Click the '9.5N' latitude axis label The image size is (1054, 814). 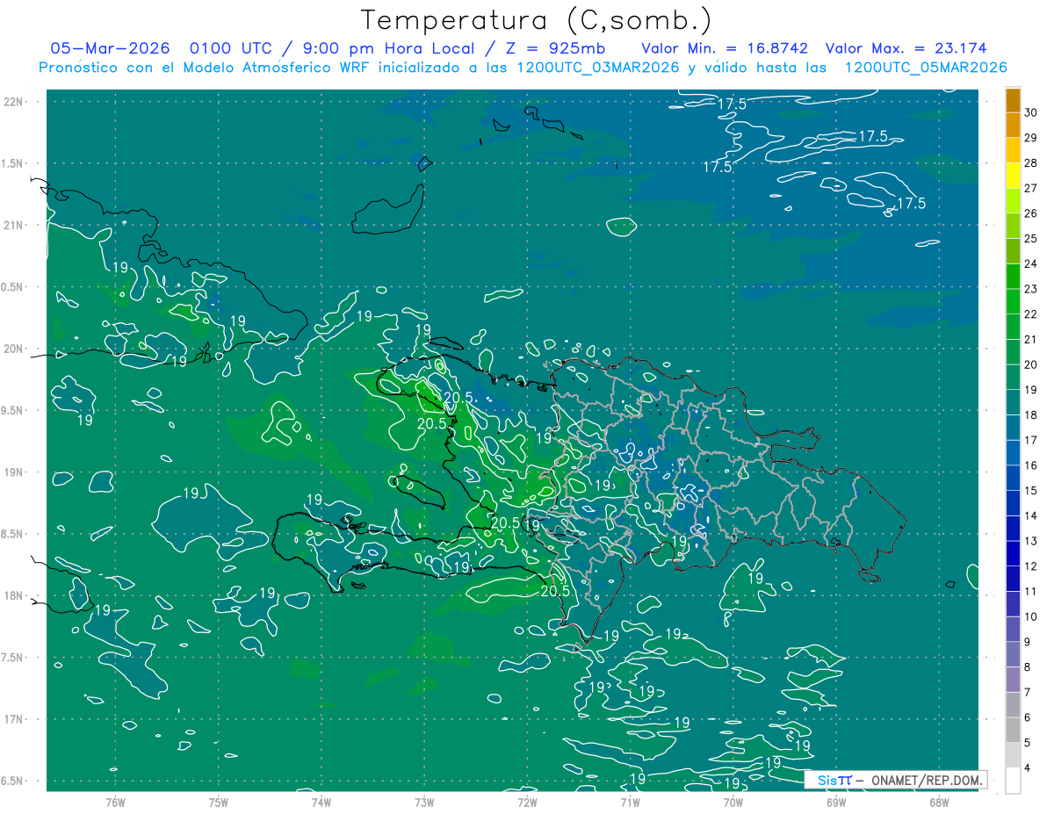point(14,410)
